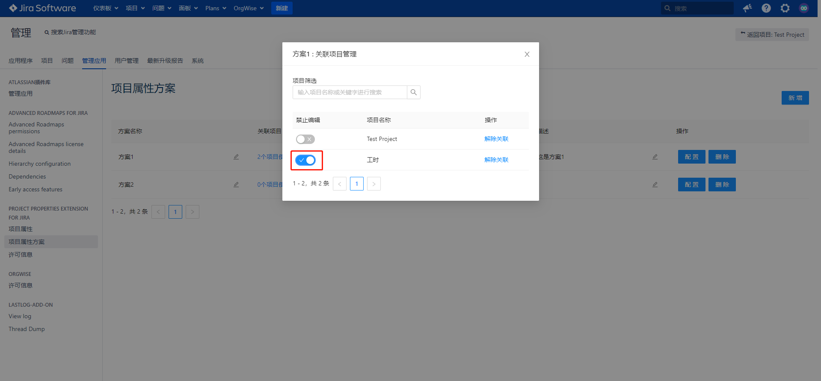Viewport: 821px width, 381px height.
Task: Open the Plans dropdown menu
Action: (x=216, y=9)
